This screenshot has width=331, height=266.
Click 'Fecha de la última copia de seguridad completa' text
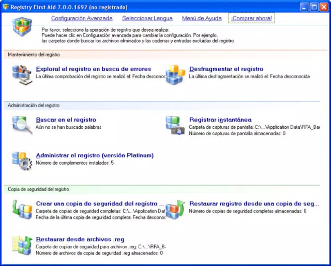(100, 217)
